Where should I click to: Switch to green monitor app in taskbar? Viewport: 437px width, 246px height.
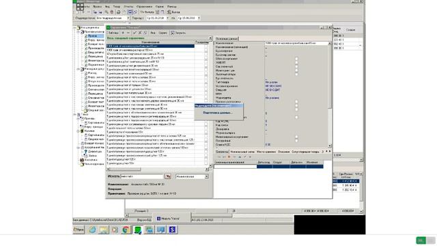click(x=138, y=230)
